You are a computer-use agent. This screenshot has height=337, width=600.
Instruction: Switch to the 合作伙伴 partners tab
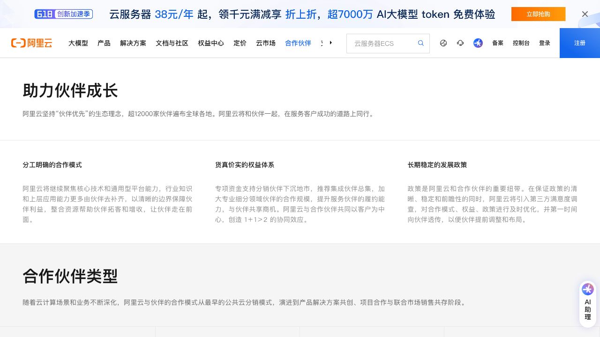(298, 43)
